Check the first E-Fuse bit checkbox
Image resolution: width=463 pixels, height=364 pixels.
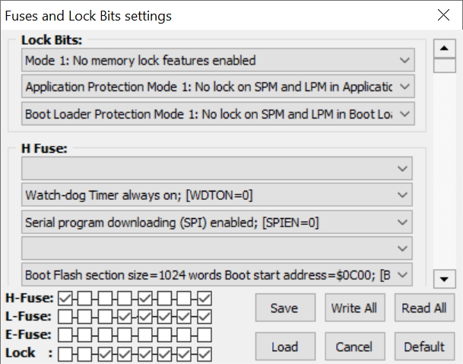tap(65, 334)
